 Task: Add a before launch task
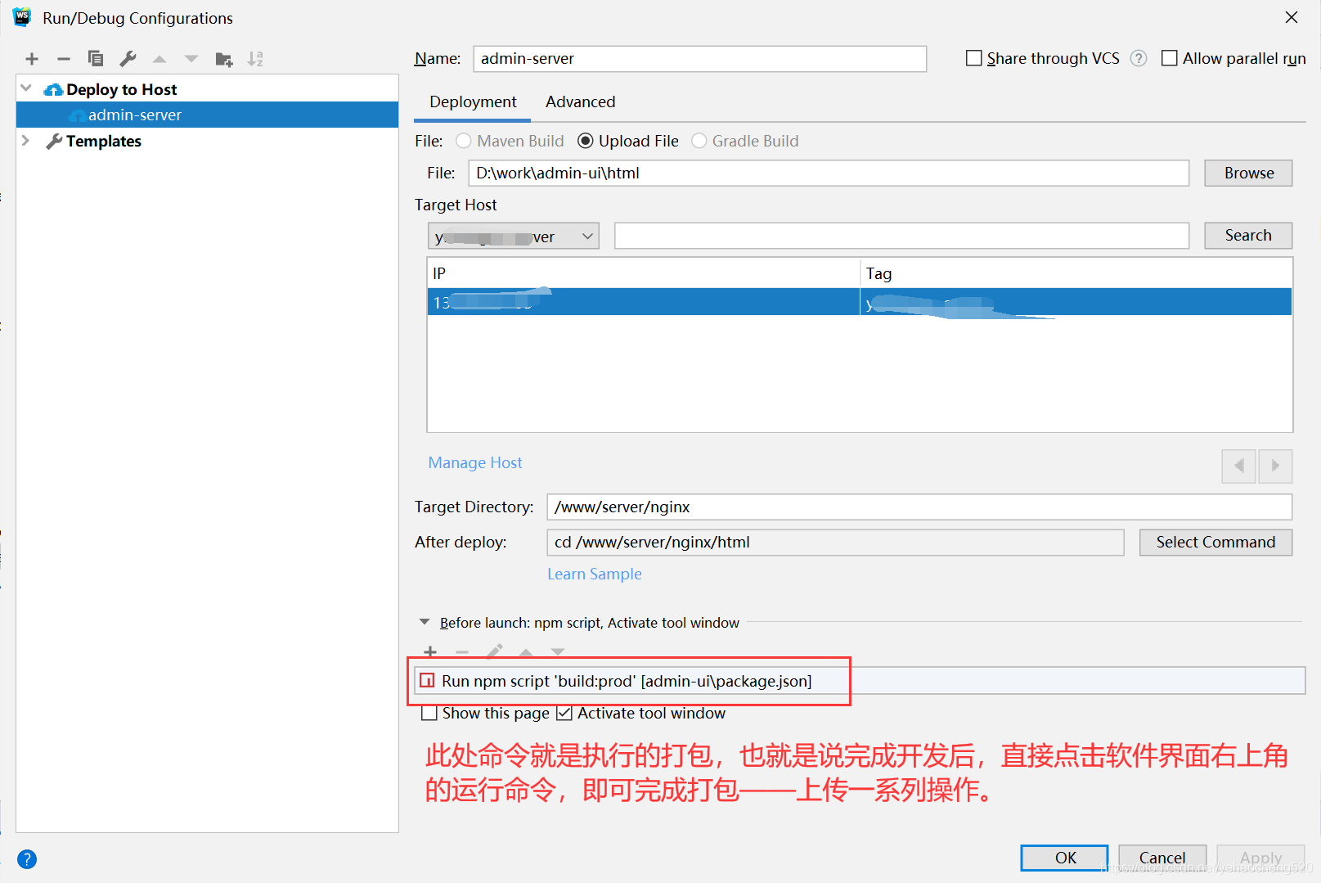tap(430, 651)
